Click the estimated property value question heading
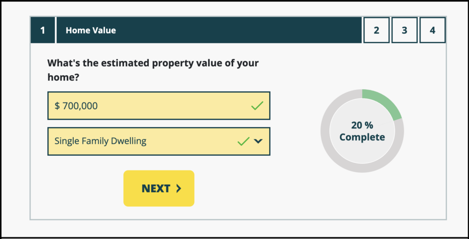Screen dimensions: 469x239 [x=153, y=70]
